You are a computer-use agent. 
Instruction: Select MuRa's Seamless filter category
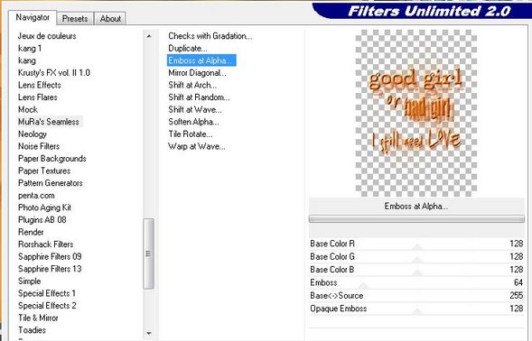(49, 122)
